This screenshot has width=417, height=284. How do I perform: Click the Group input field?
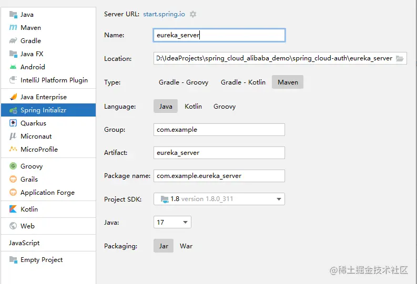[x=219, y=130]
